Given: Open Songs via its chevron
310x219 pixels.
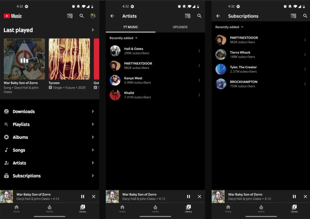Looking at the screenshot, I should [93, 150].
